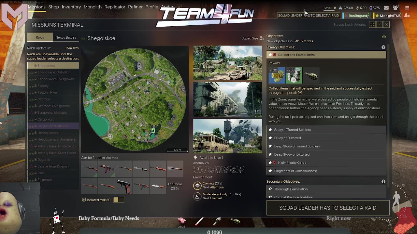This screenshot has width=417, height=234.
Task: Open missions terminal settings gear
Action: point(372,25)
